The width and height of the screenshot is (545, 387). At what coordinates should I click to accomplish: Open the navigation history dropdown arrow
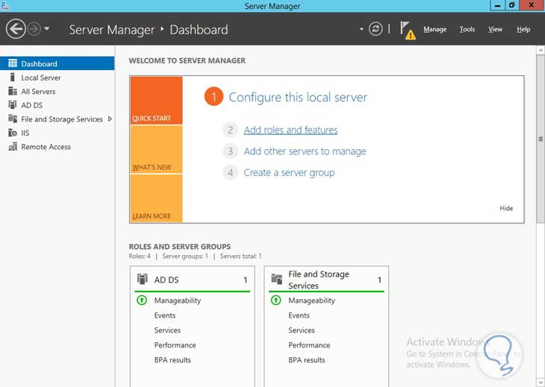click(47, 29)
